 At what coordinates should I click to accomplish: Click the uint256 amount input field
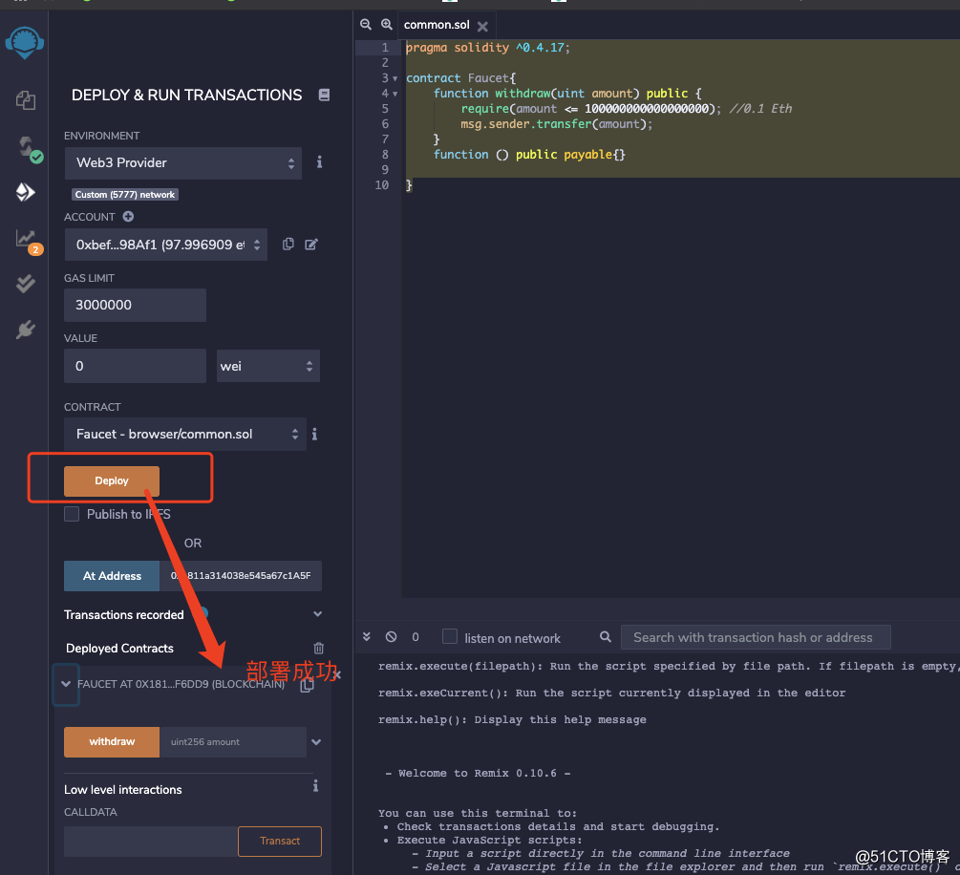pos(233,742)
